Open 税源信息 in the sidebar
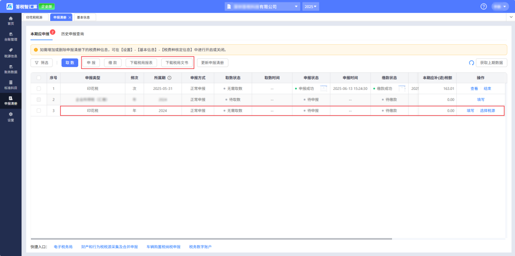The image size is (515, 256). click(11, 53)
